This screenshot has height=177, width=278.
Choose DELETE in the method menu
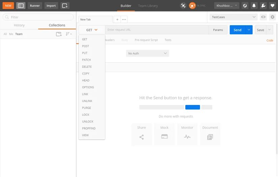[87, 67]
